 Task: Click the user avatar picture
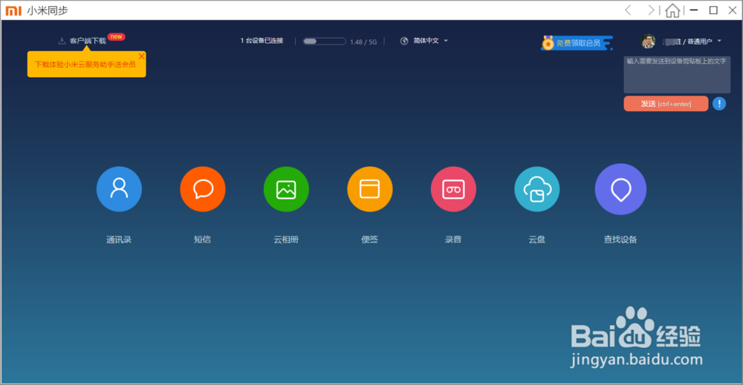pyautogui.click(x=648, y=42)
